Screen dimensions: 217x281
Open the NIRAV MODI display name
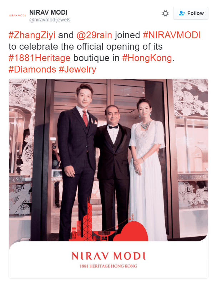click(49, 12)
